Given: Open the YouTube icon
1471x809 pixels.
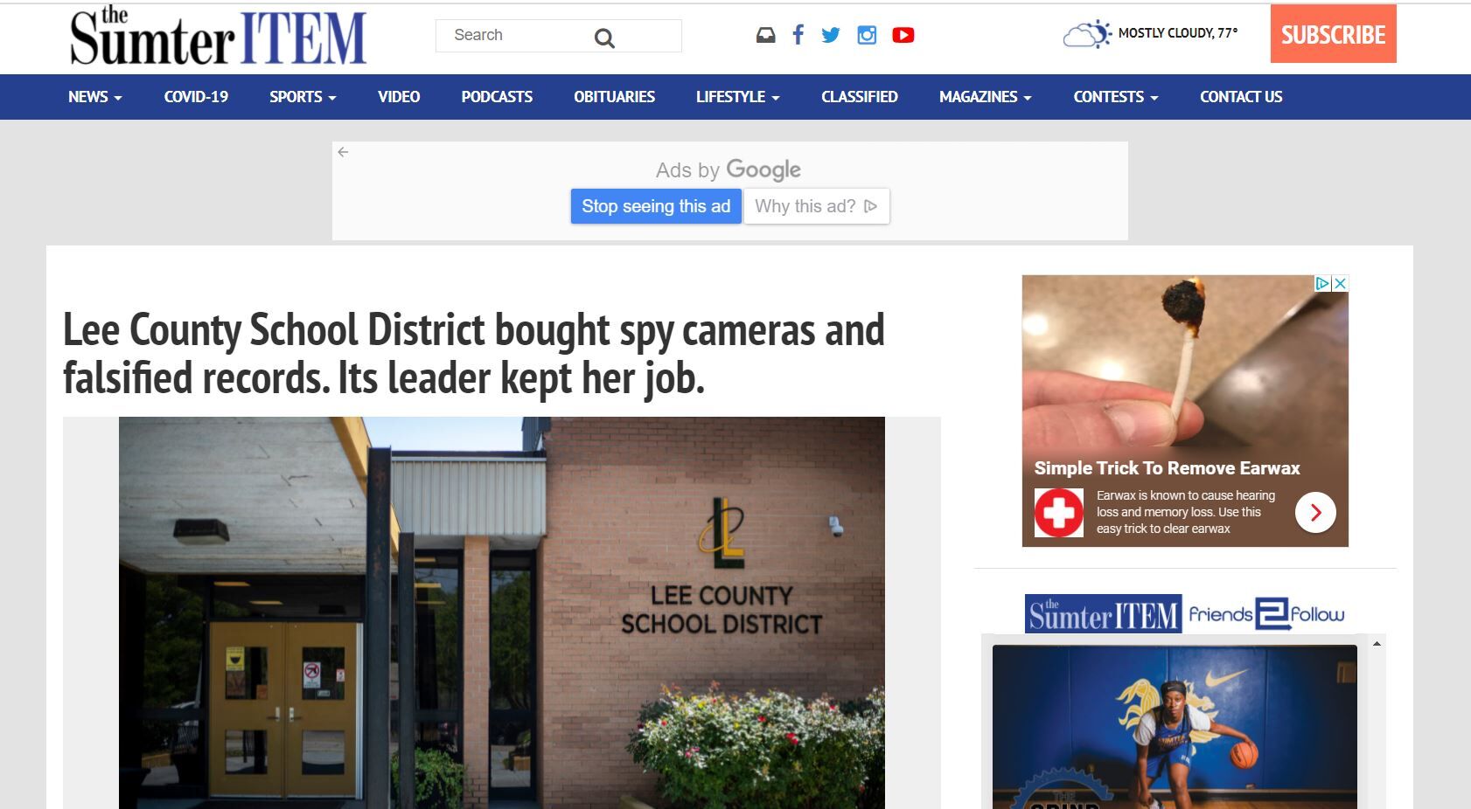Looking at the screenshot, I should (x=903, y=35).
